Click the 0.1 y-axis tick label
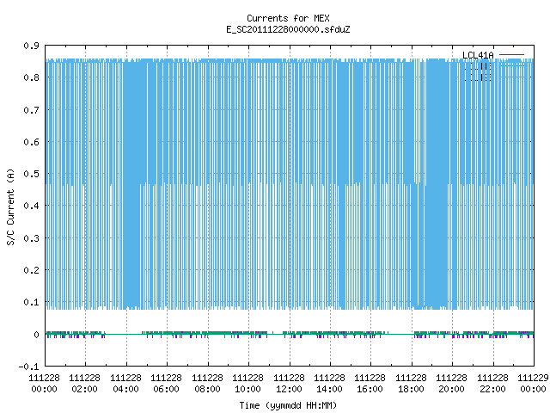Screen dimensions: 550x413 click(x=31, y=302)
